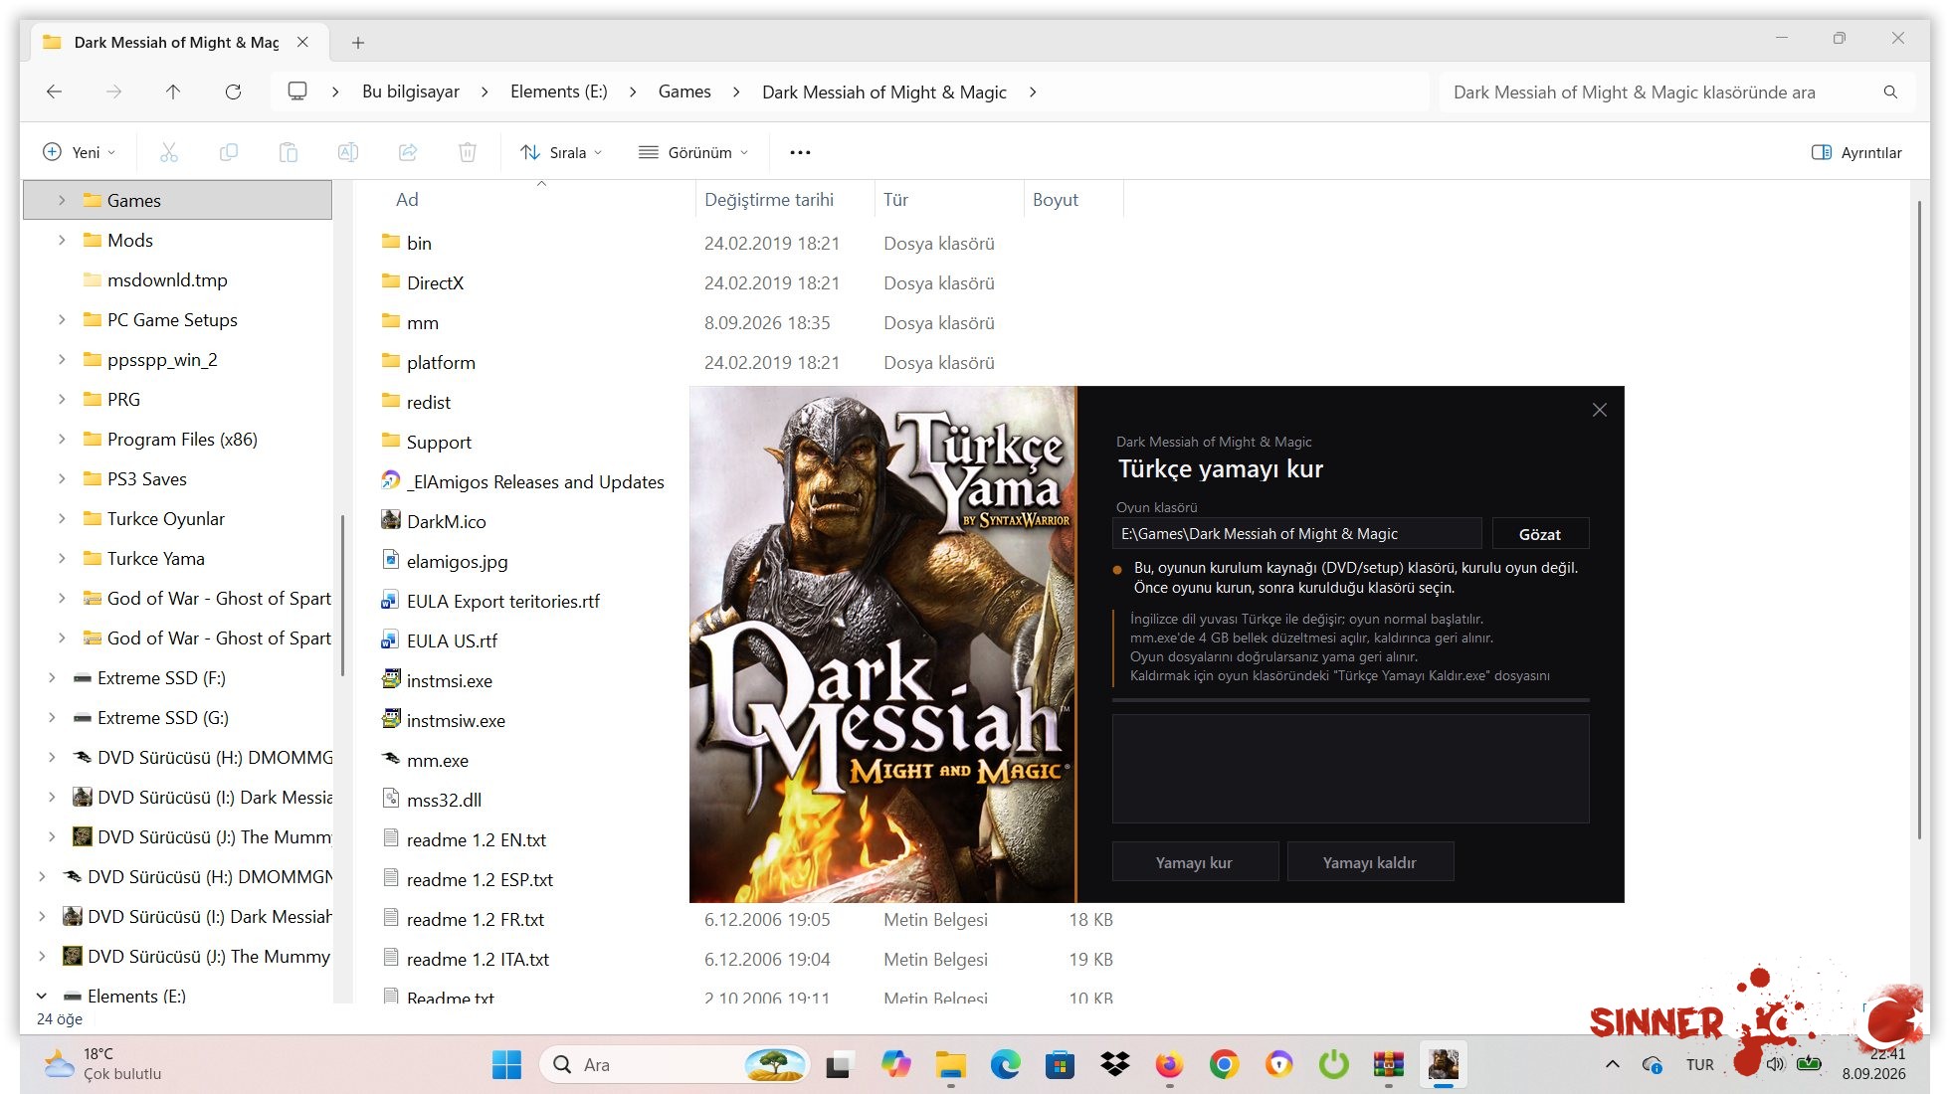Select PS3 Saves in the navigation tree
Viewport: 1950px width, 1094px height.
[x=146, y=478]
